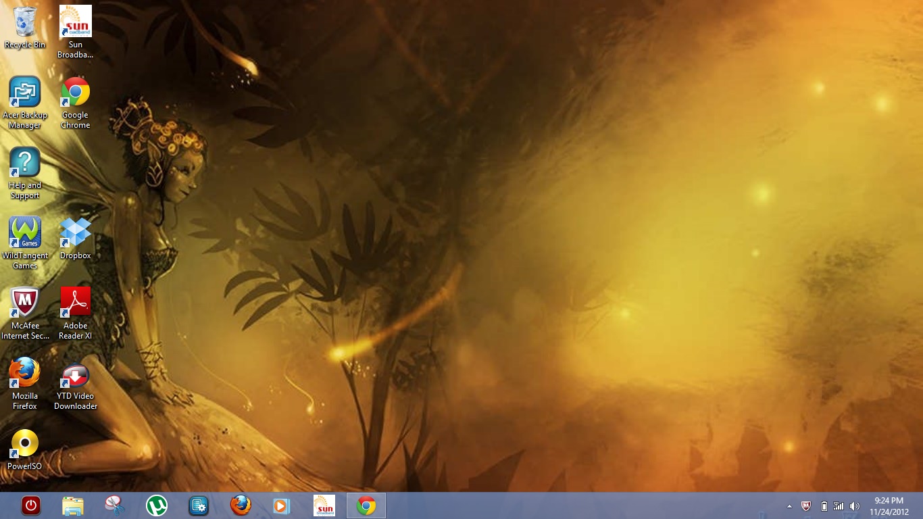
Task: Launch Snipping Tool from taskbar
Action: pos(115,505)
